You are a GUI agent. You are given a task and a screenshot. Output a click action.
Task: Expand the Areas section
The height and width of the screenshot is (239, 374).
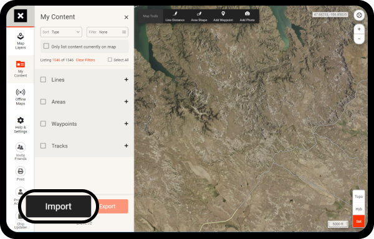tap(127, 101)
